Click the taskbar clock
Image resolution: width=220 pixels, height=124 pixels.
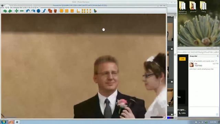coord(213,122)
